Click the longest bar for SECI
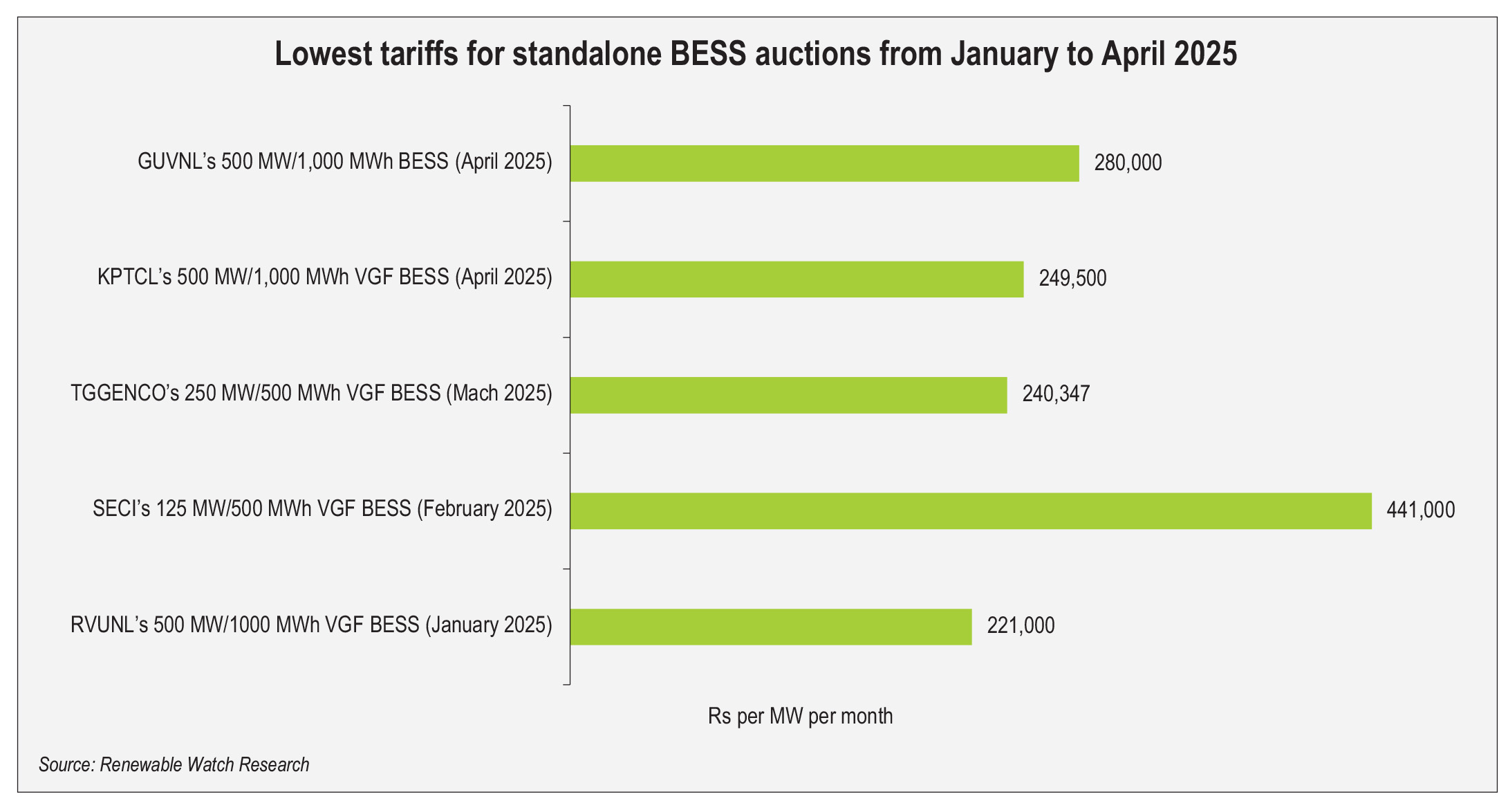Screen dimensions: 1508x810 click(x=970, y=510)
